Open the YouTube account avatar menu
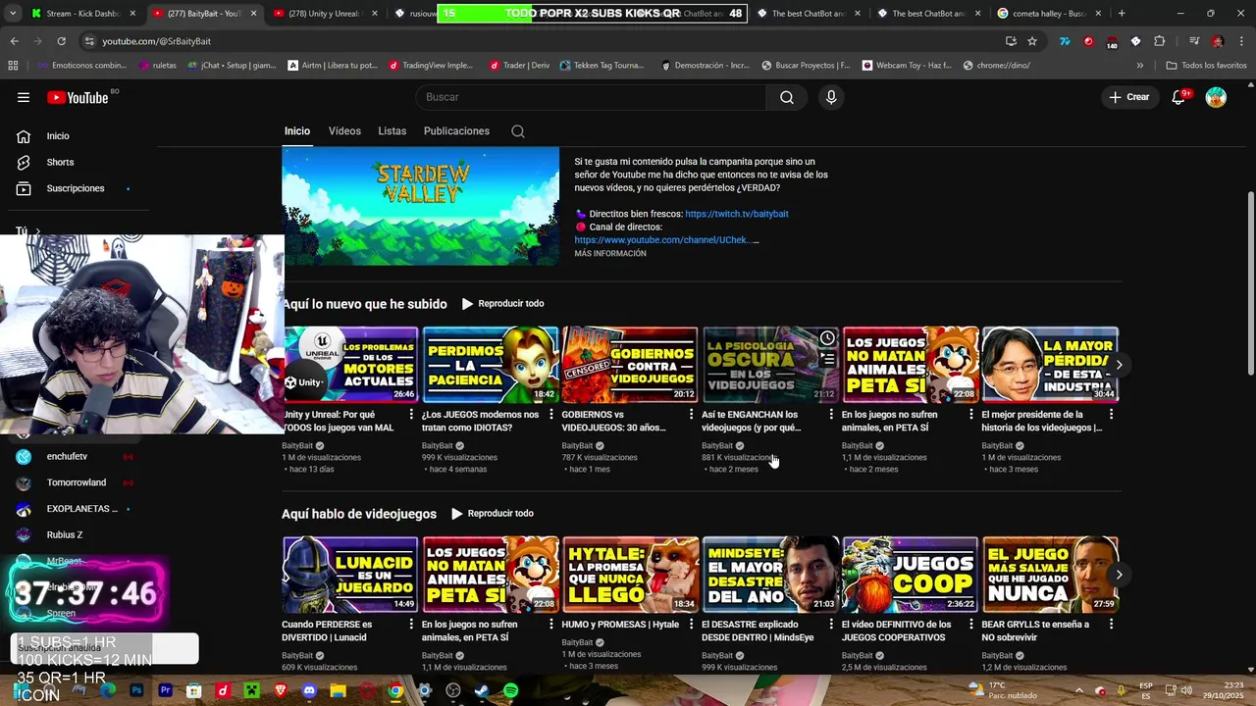The image size is (1256, 706). pos(1216,97)
